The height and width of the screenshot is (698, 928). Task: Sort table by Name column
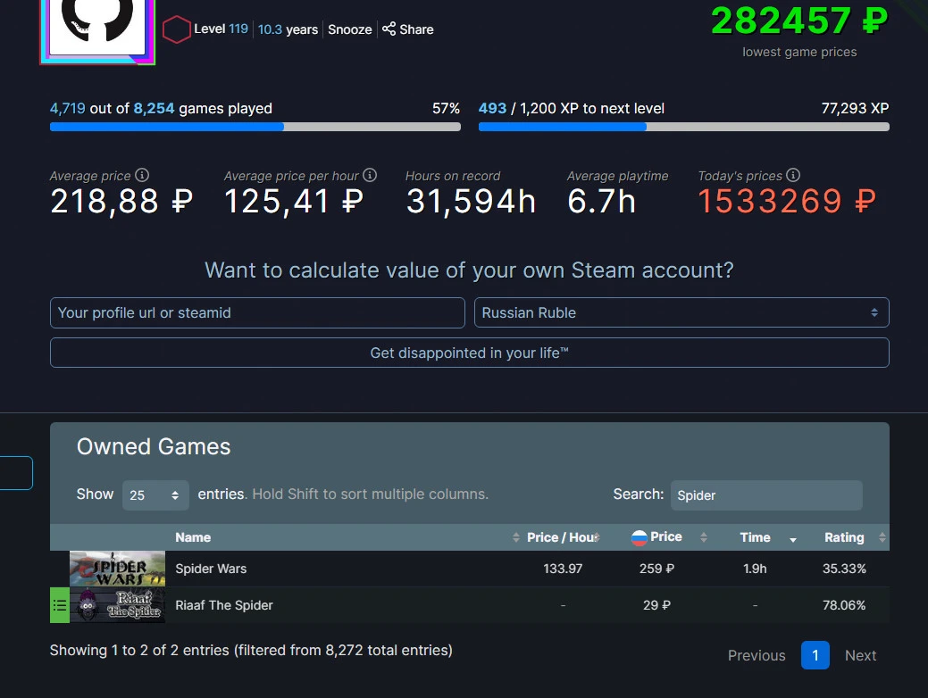[x=193, y=537]
